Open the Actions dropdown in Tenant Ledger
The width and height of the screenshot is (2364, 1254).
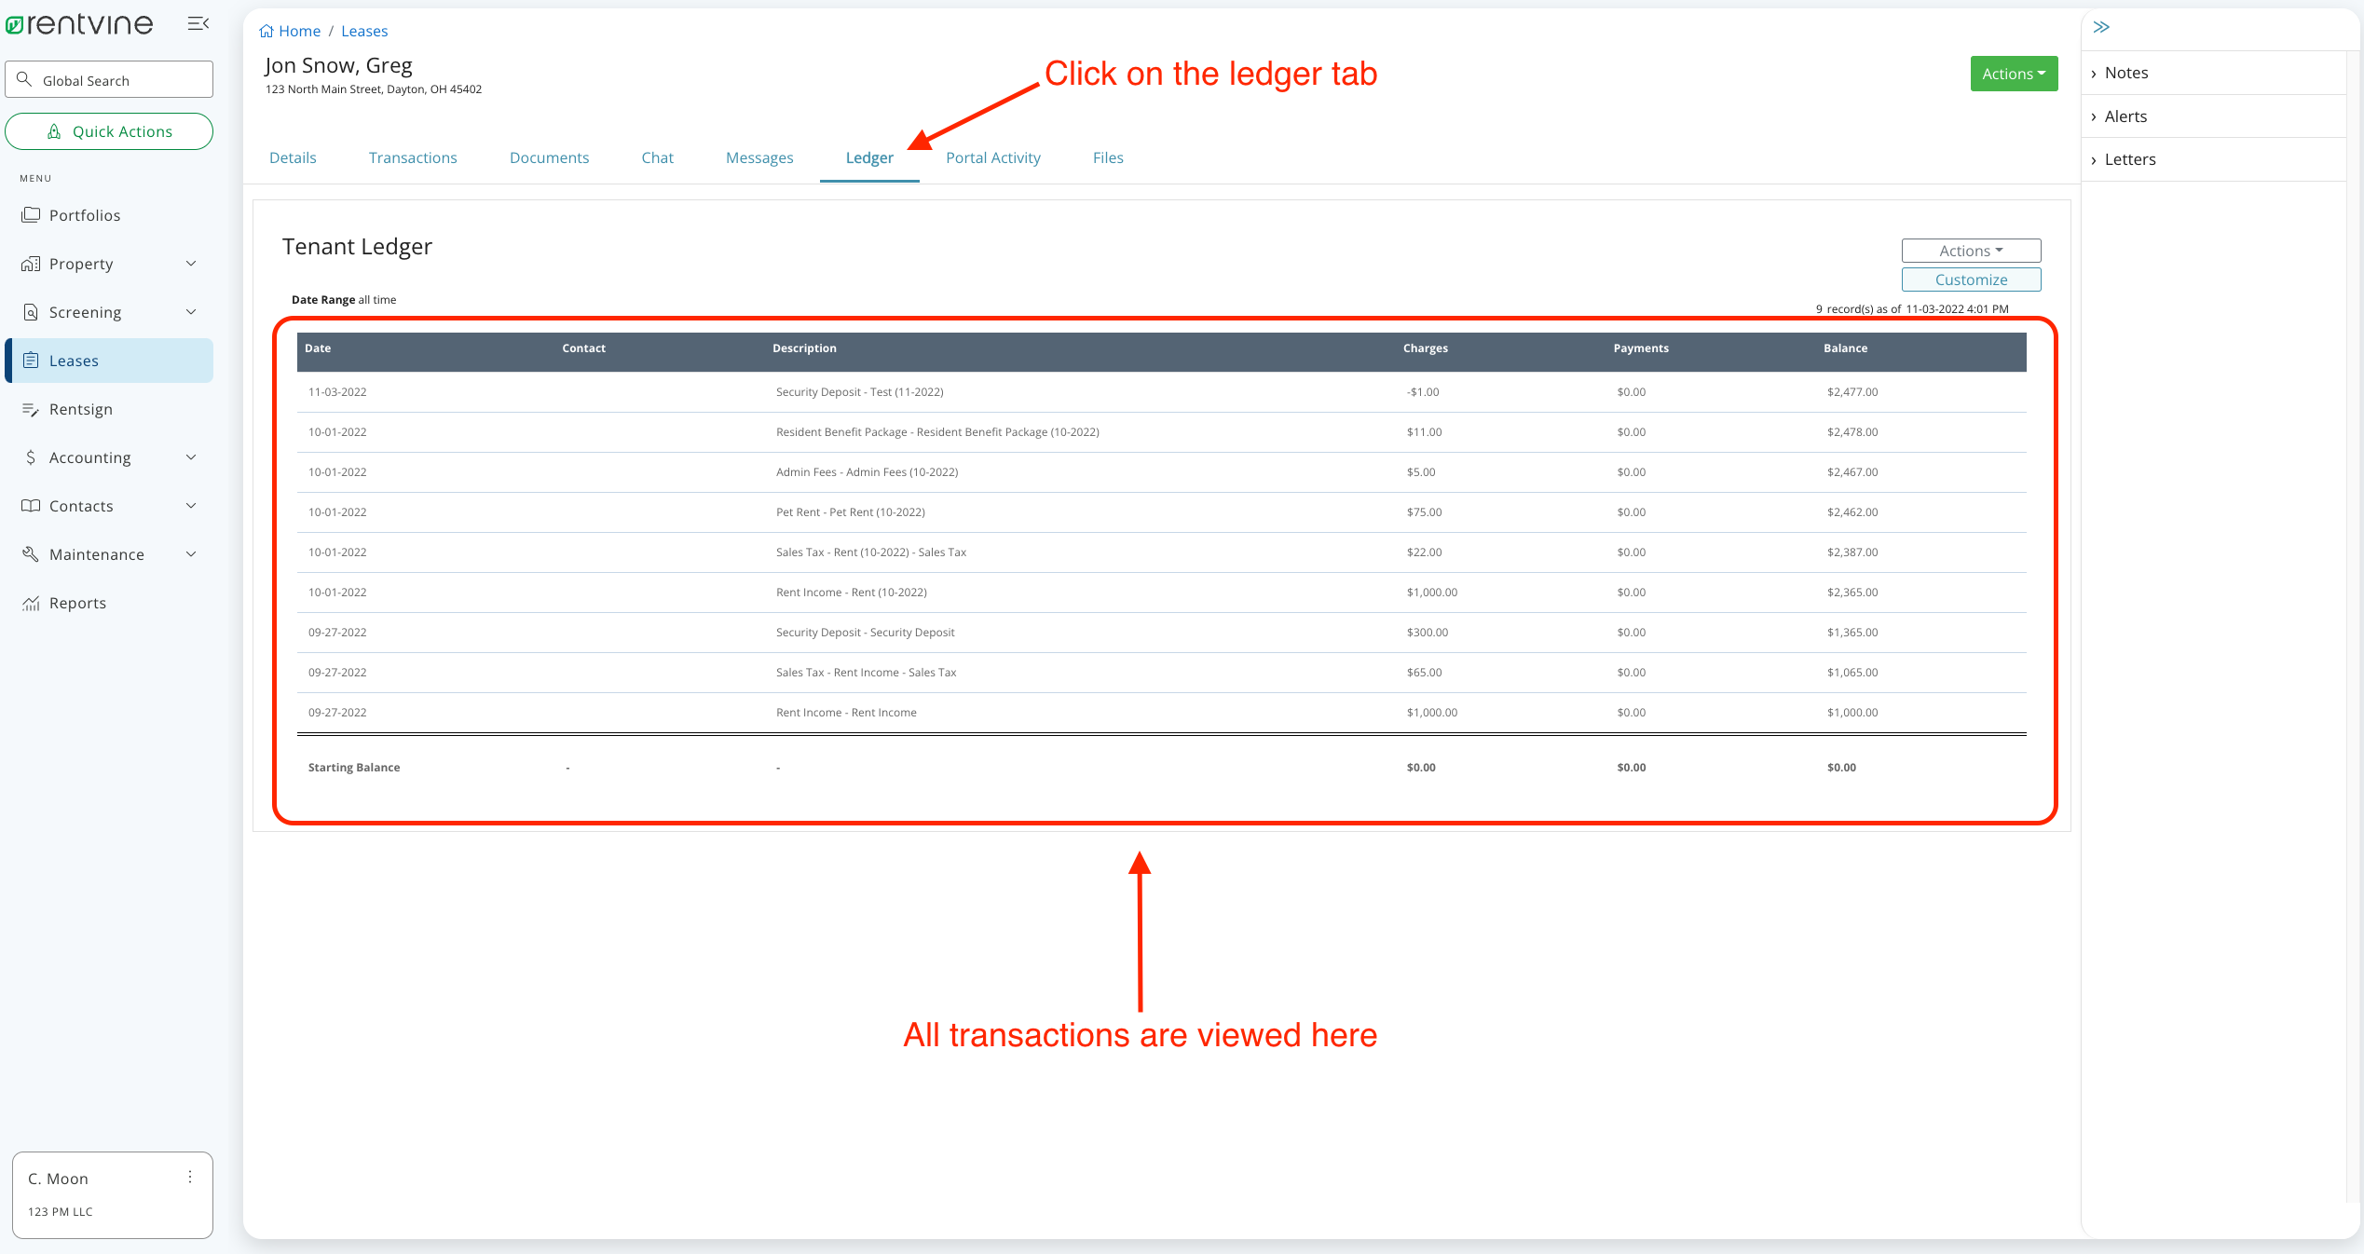coord(1970,250)
